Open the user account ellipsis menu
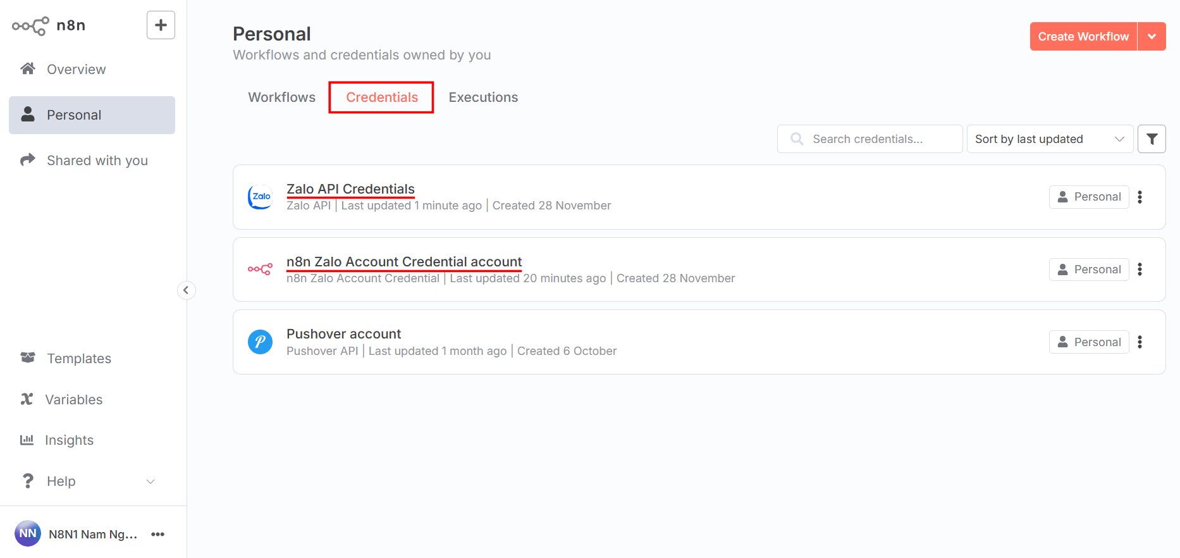Screen dimensions: 1180x558 pos(158,535)
